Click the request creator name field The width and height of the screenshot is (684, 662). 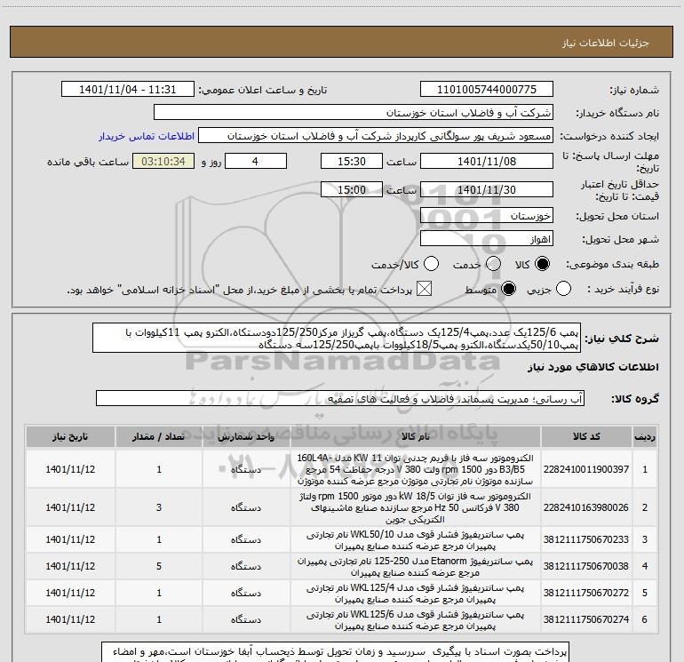376,136
